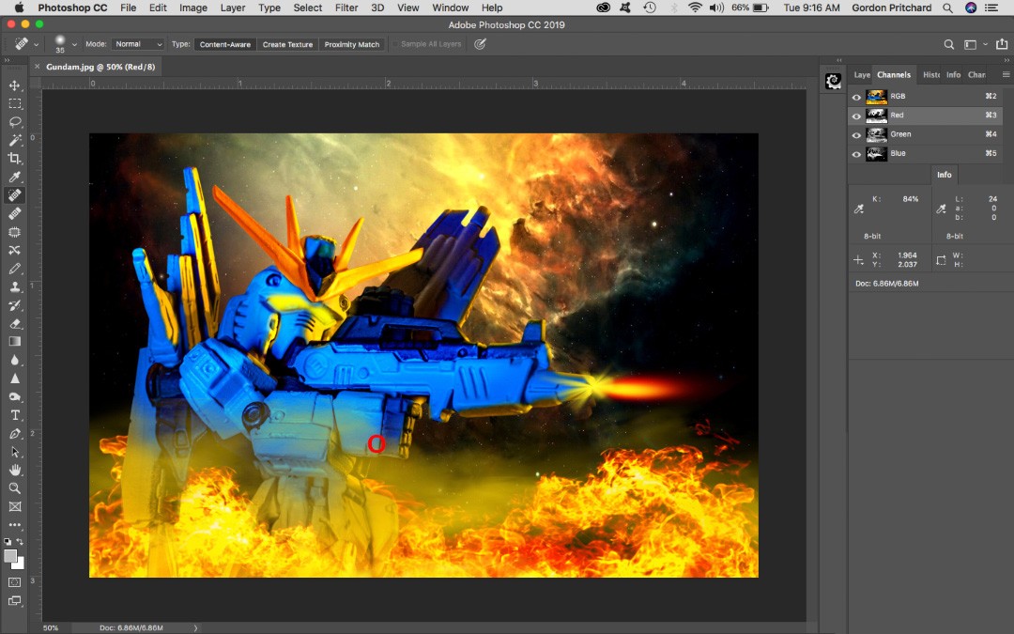
Task: Select the Gradient tool
Action: click(15, 342)
